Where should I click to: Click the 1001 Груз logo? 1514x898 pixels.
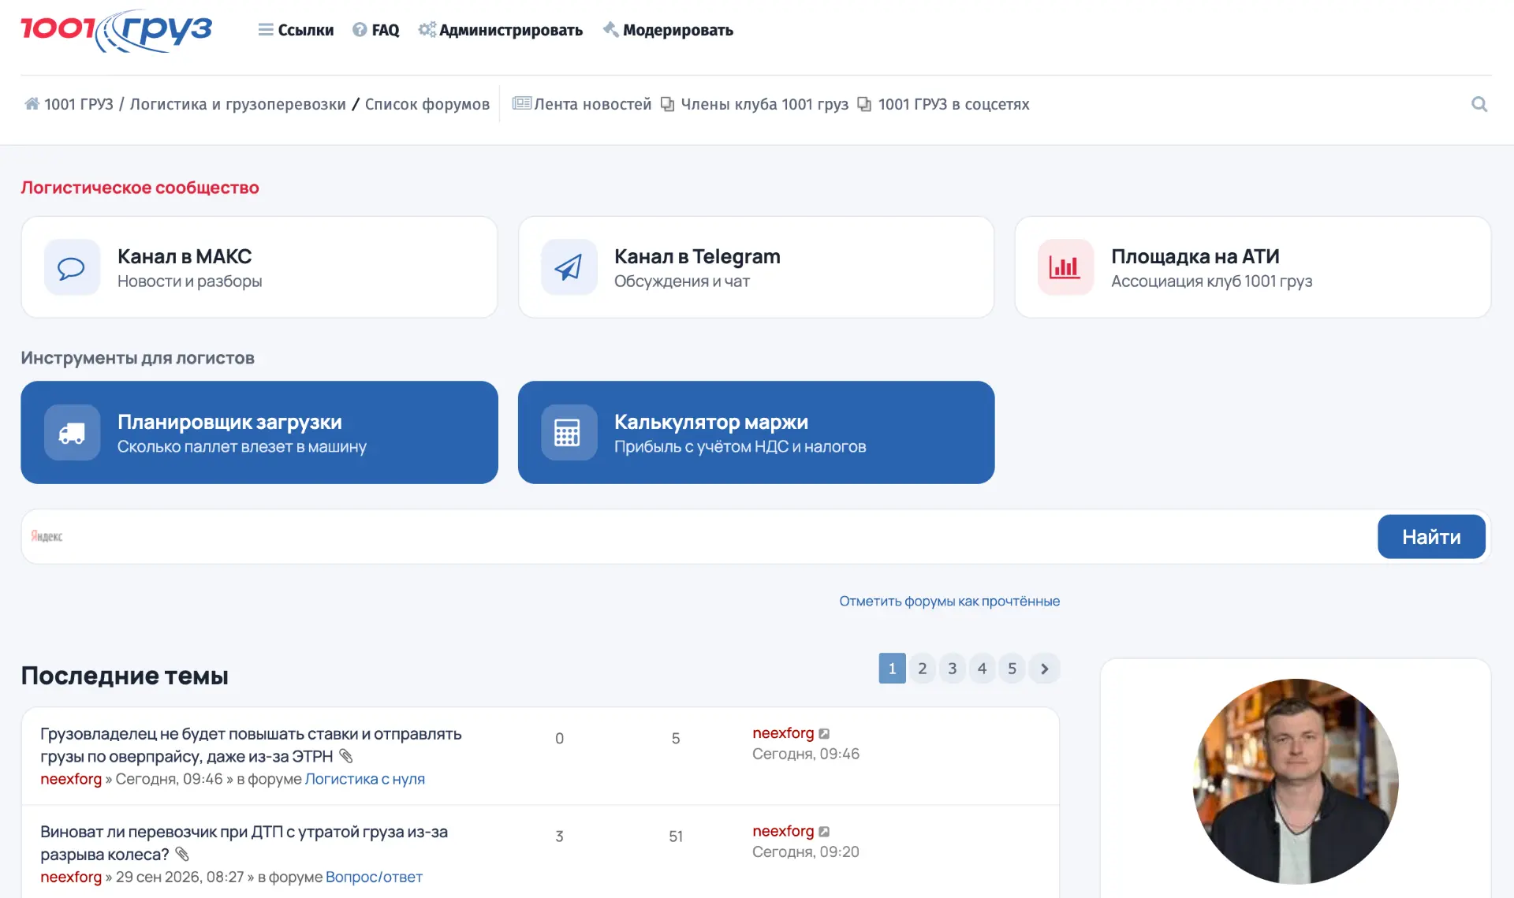(117, 31)
